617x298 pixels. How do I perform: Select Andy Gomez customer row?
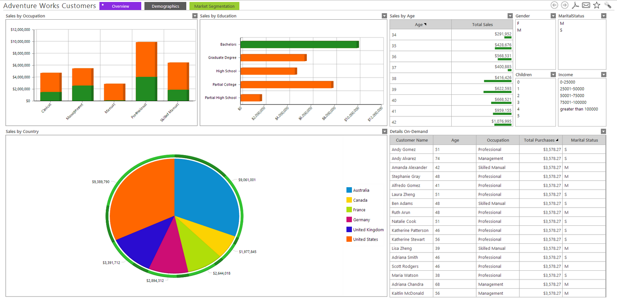498,149
